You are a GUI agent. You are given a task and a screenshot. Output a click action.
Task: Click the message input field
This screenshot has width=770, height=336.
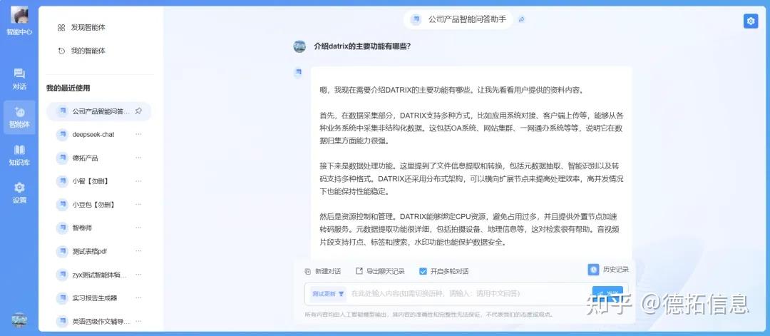(466, 294)
